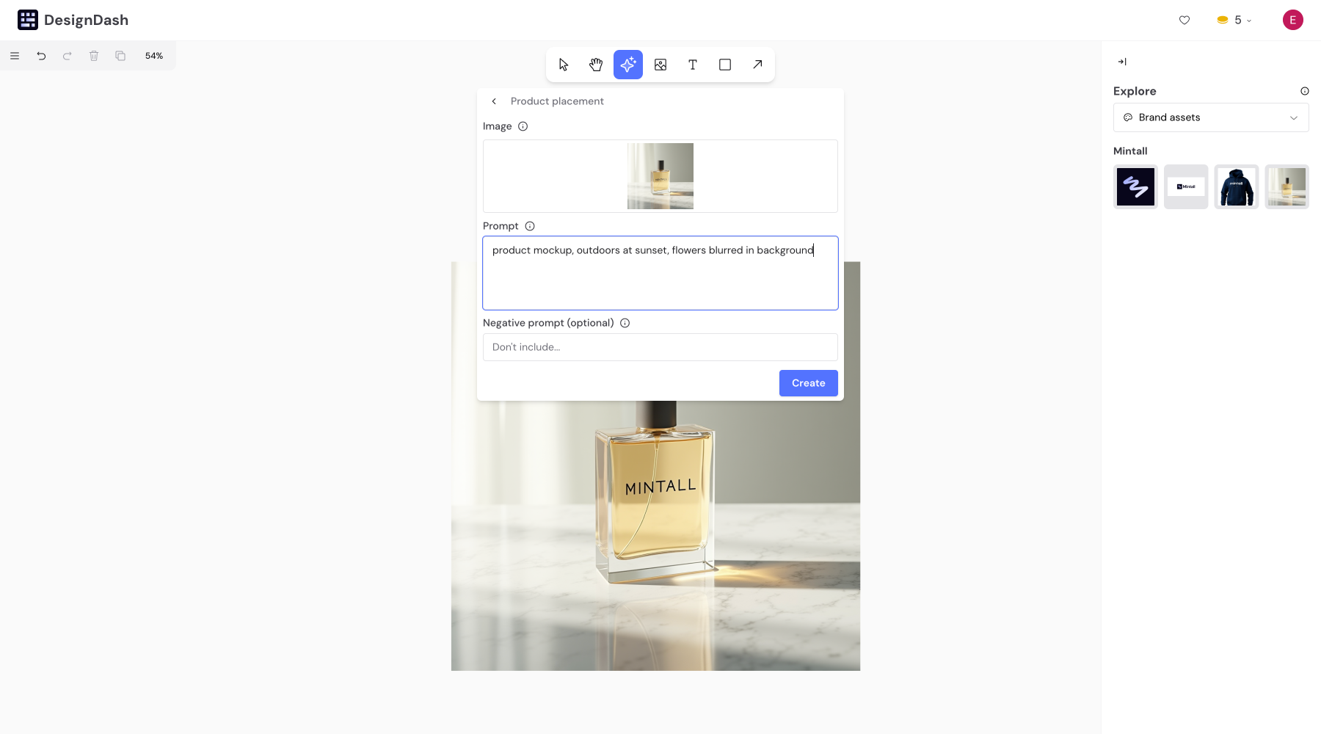Image resolution: width=1321 pixels, height=734 pixels.
Task: Select the image insert tool
Action: coord(660,65)
